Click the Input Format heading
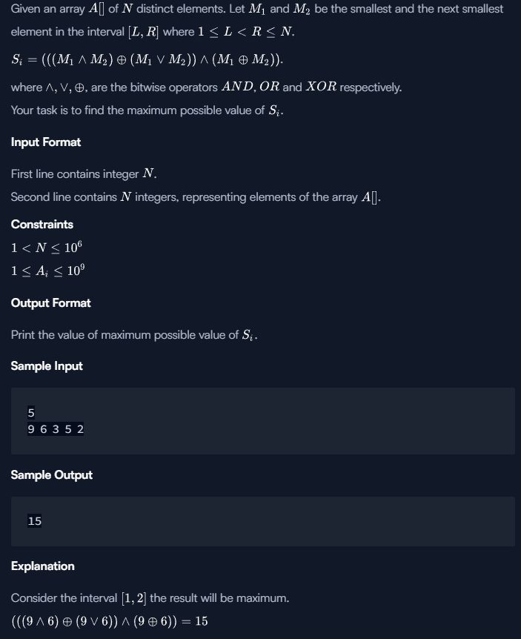Screen dimensions: 521x639 [x=46, y=142]
